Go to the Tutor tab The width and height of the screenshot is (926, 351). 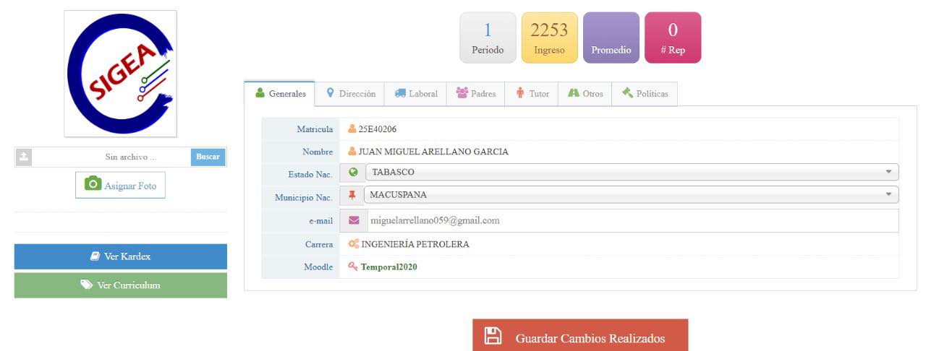coord(532,94)
